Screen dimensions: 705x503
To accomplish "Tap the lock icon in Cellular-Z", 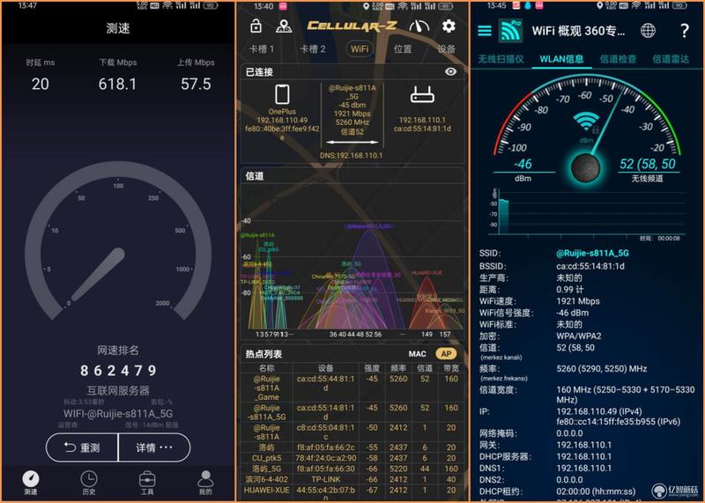I will 256,26.
